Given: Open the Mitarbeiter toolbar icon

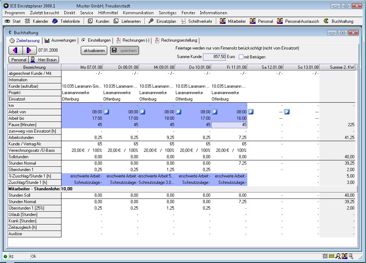Looking at the screenshot, I should [x=233, y=21].
